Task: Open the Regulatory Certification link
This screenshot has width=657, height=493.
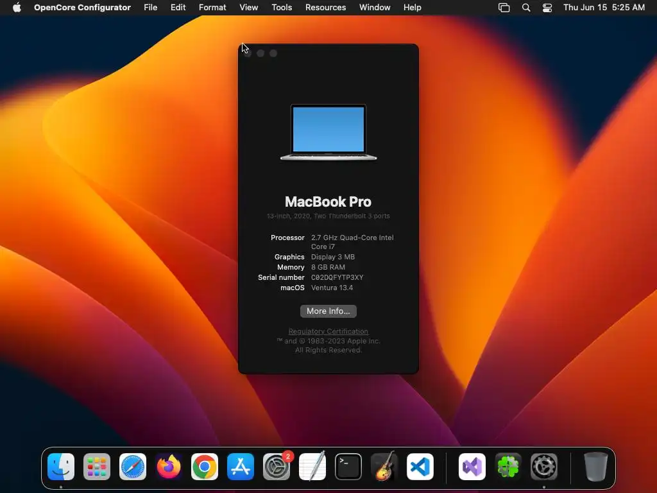Action: click(328, 331)
